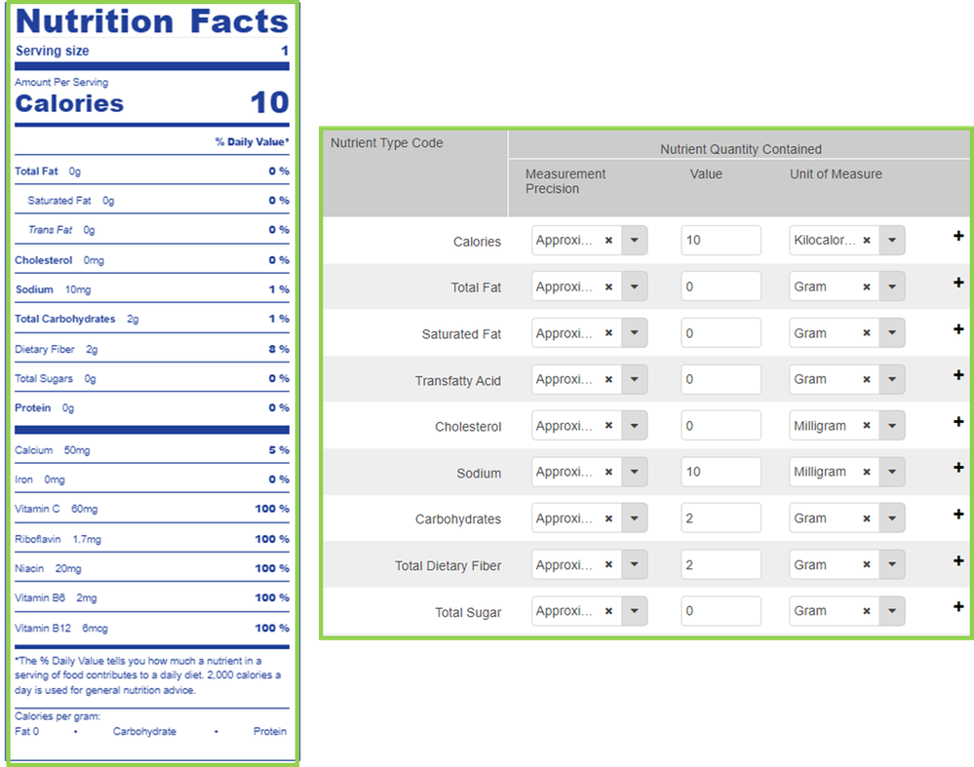Open the Saturated Fat unit of measure dropdown
This screenshot has height=767, width=974.
click(x=892, y=333)
